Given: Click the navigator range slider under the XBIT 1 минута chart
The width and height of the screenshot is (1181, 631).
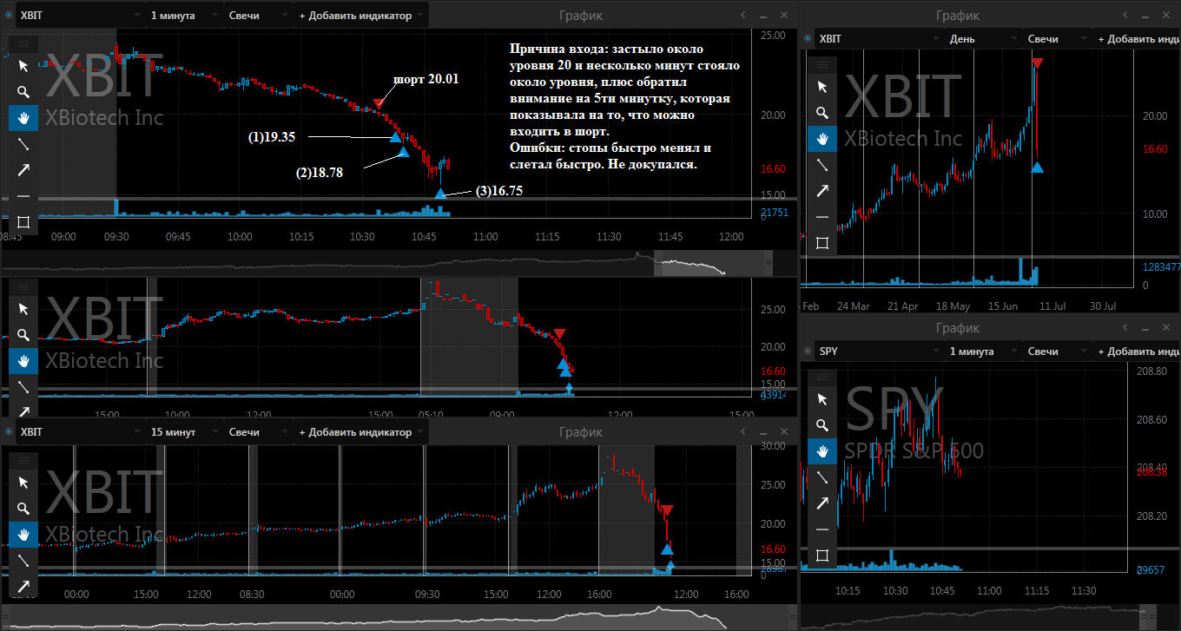Looking at the screenshot, I should click(713, 263).
